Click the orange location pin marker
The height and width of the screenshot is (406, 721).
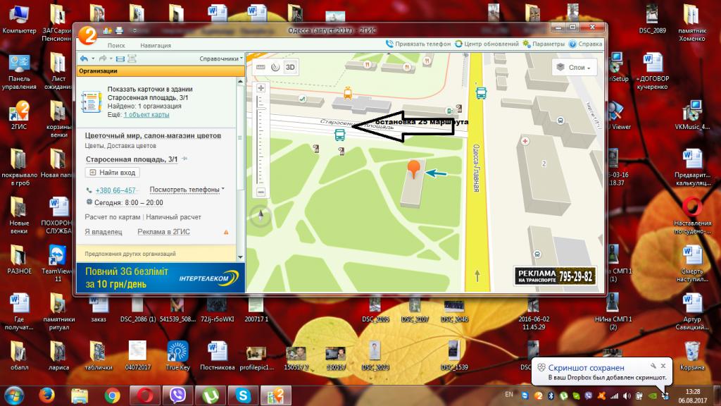point(415,168)
